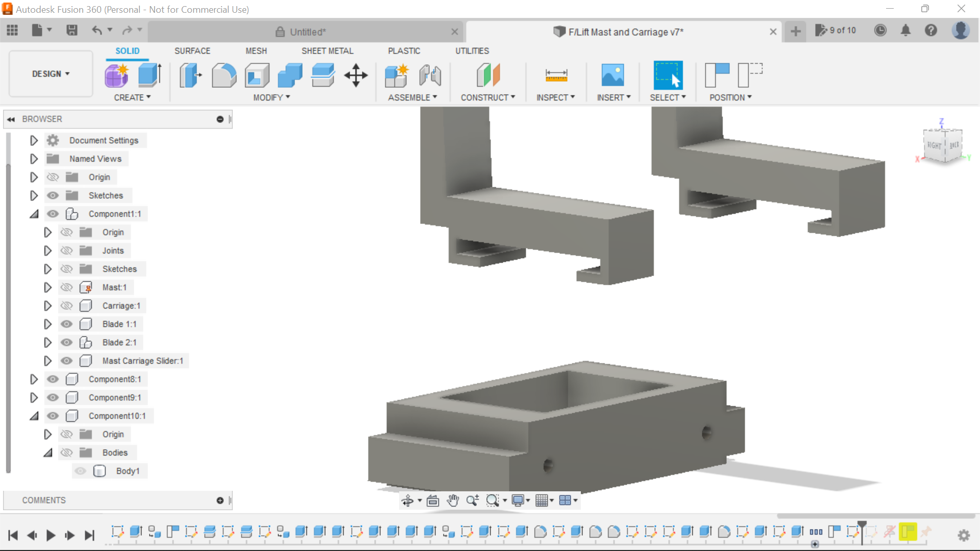Activate the Fillet tool
Image resolution: width=980 pixels, height=551 pixels.
click(x=224, y=75)
